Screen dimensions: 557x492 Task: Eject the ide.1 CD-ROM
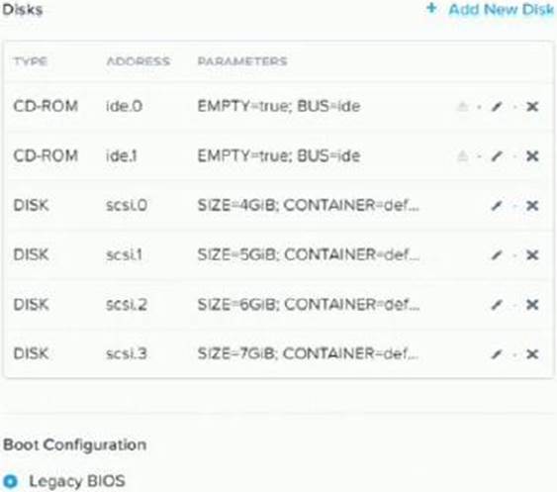click(462, 155)
